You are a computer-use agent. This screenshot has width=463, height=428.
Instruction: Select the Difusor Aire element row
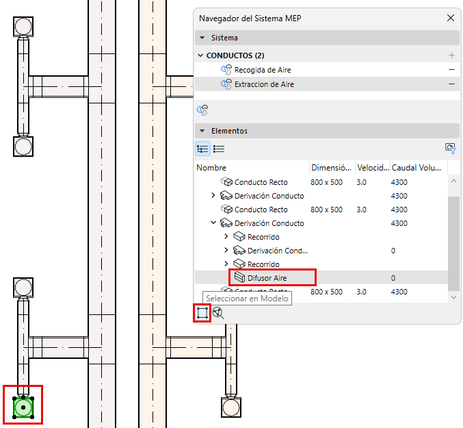[x=321, y=278]
